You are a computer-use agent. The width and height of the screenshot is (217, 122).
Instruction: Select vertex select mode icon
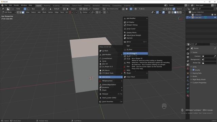point(18,12)
